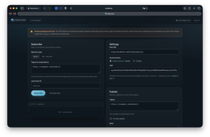
Task: Click the screen-share toolbar icon beside the shields
Action: (71, 8)
